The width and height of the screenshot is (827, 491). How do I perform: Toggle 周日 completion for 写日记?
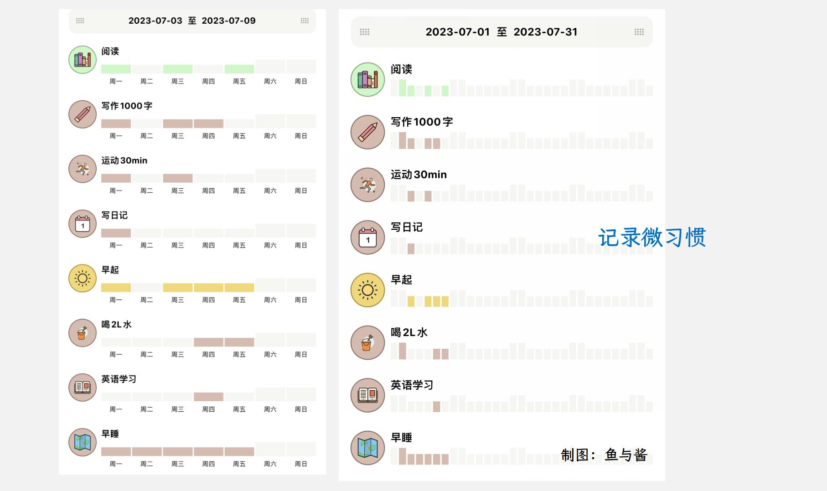301,231
